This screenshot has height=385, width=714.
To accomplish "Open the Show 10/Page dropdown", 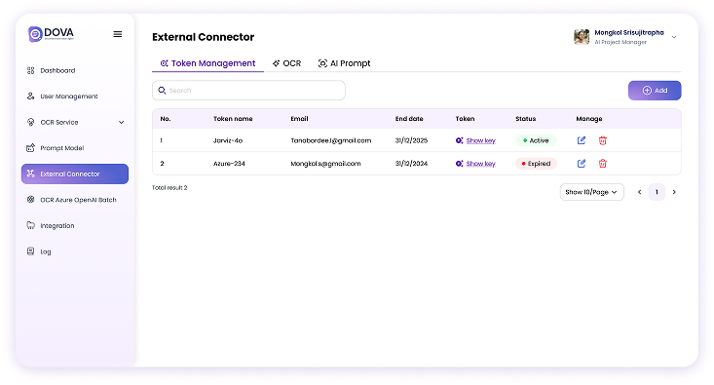I will (591, 192).
